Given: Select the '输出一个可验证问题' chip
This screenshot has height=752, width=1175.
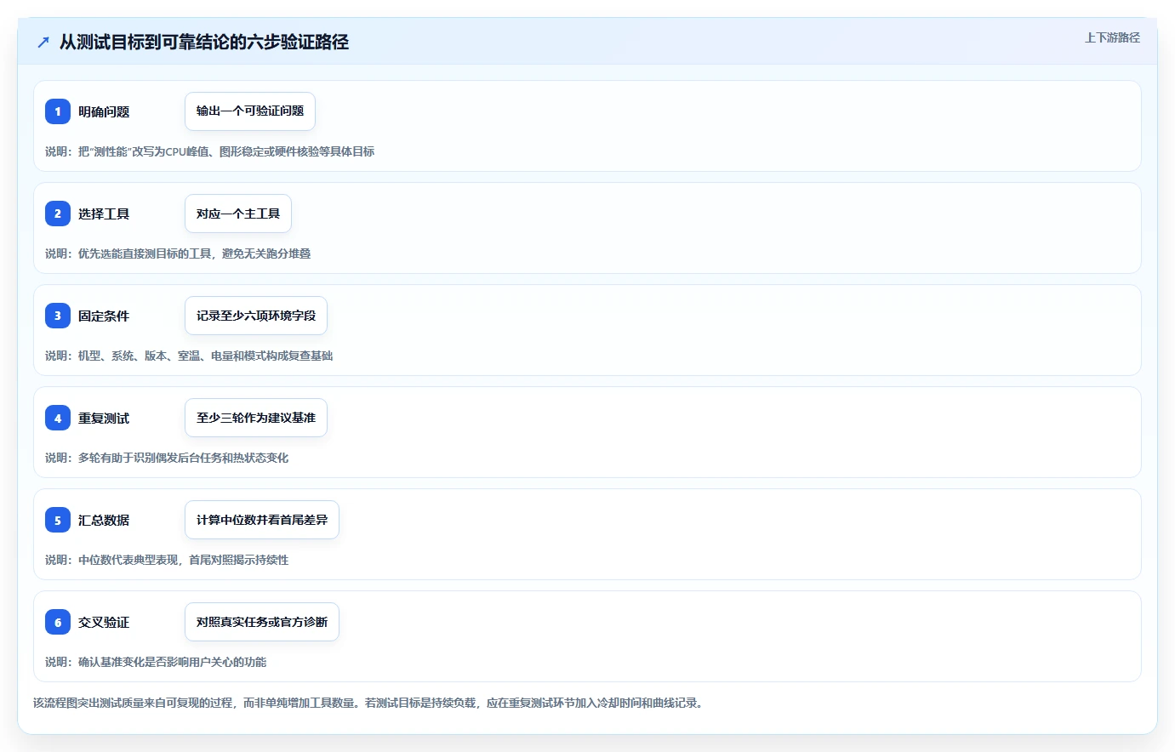Looking at the screenshot, I should (250, 111).
